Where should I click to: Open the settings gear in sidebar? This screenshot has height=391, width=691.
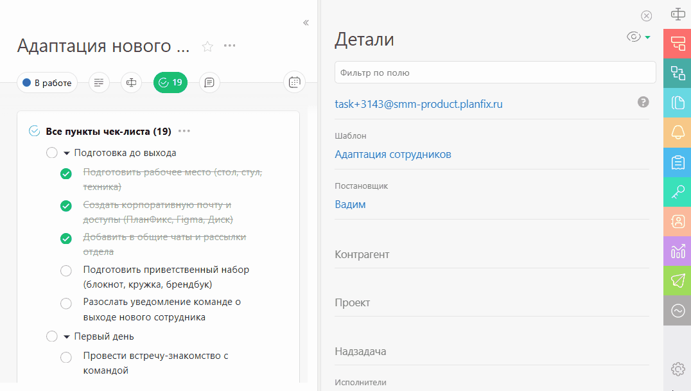point(678,369)
